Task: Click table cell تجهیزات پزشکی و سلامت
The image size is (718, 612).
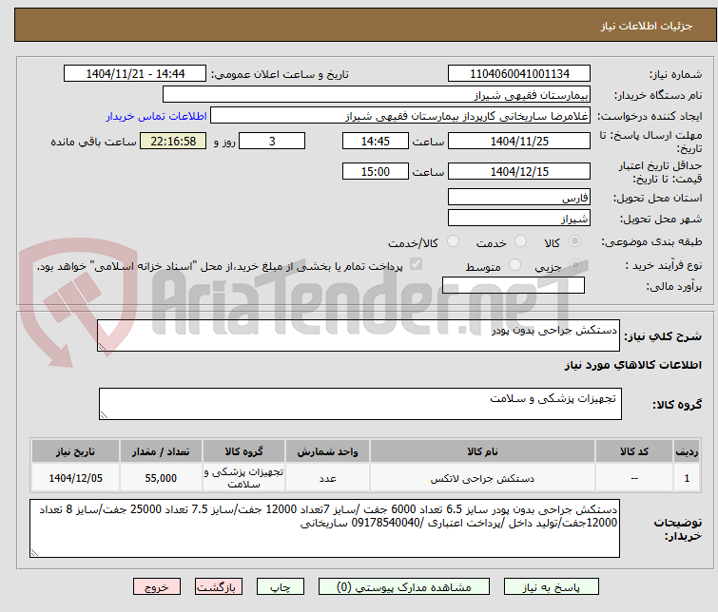Action: click(x=243, y=478)
